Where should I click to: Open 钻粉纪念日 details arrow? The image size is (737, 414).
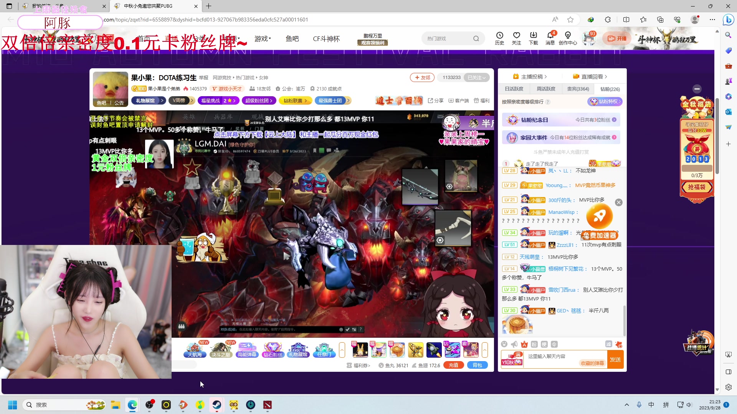pos(614,120)
